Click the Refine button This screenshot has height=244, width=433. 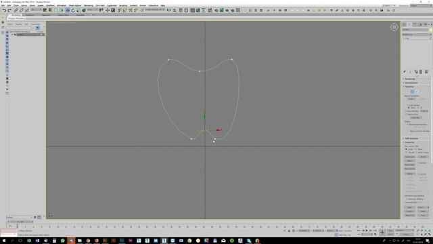tap(410, 174)
